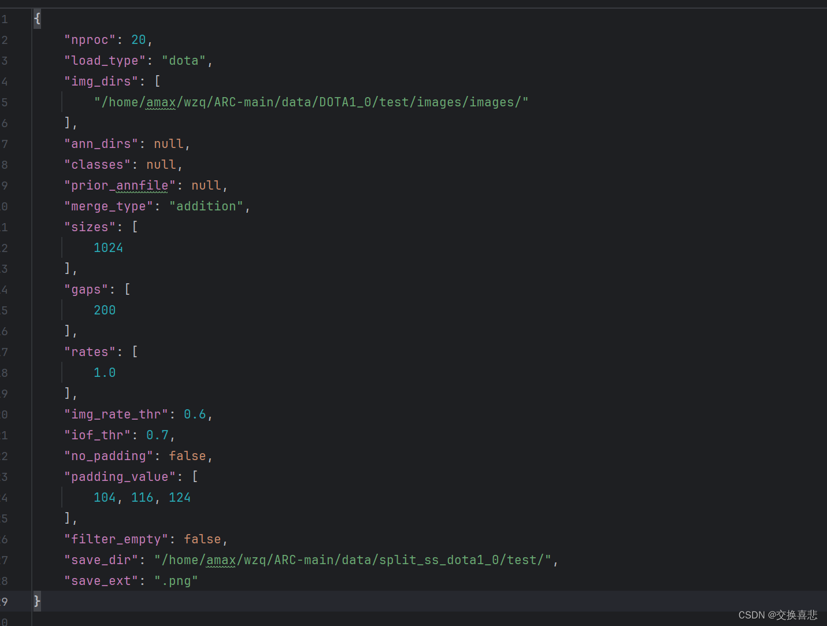
Task: Click the "gaps" key
Action: pos(86,290)
